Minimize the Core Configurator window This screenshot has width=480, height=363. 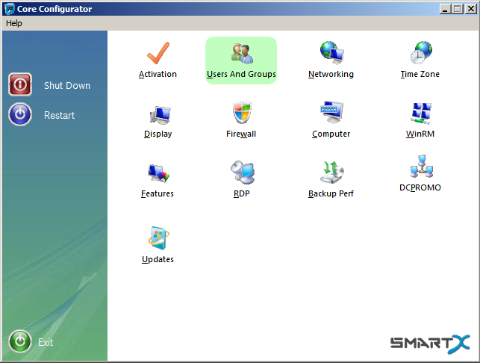click(445, 9)
